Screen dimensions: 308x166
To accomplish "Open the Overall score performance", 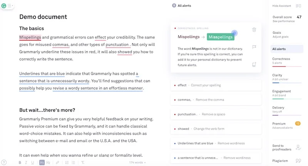I will tap(283, 19).
